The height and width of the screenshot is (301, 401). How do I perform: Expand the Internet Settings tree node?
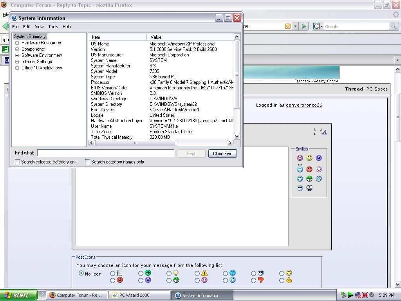pyautogui.click(x=17, y=62)
